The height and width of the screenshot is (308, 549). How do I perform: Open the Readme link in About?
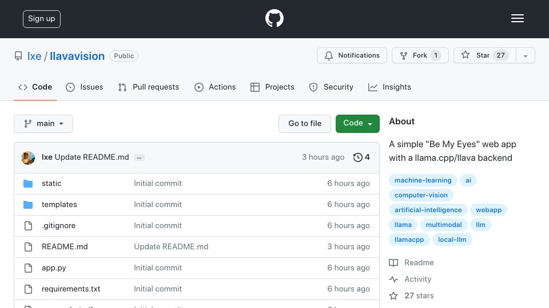click(419, 262)
